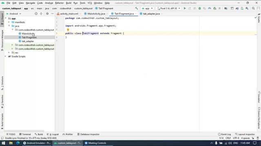Open the VCS menu

pyautogui.click(x=90, y=3)
